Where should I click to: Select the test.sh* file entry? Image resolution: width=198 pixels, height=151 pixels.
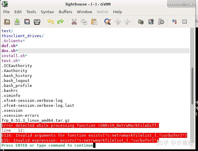coord(11,61)
